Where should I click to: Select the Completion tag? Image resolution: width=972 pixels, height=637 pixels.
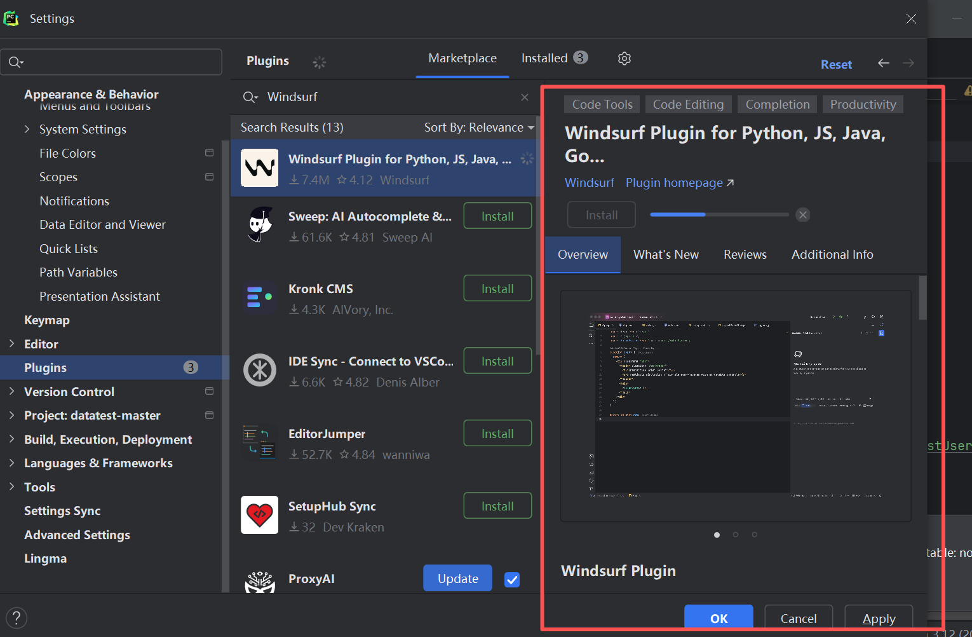coord(778,105)
